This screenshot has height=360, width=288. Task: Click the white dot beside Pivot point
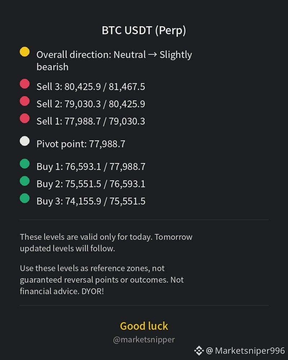(24, 141)
